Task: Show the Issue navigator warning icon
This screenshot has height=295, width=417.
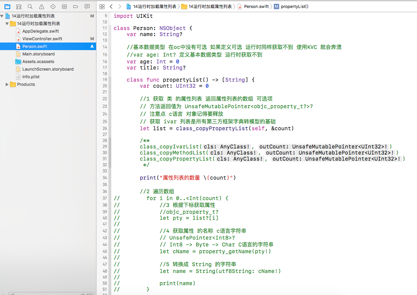Action: pos(41,7)
